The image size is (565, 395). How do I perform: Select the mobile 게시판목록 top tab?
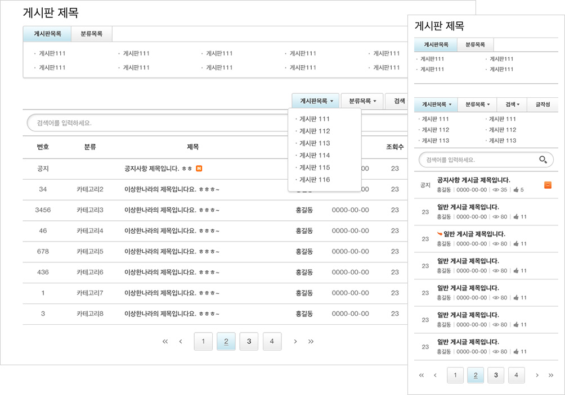436,45
